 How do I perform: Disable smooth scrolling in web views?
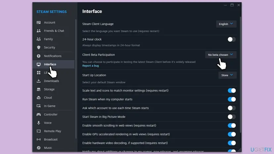coord(232,125)
